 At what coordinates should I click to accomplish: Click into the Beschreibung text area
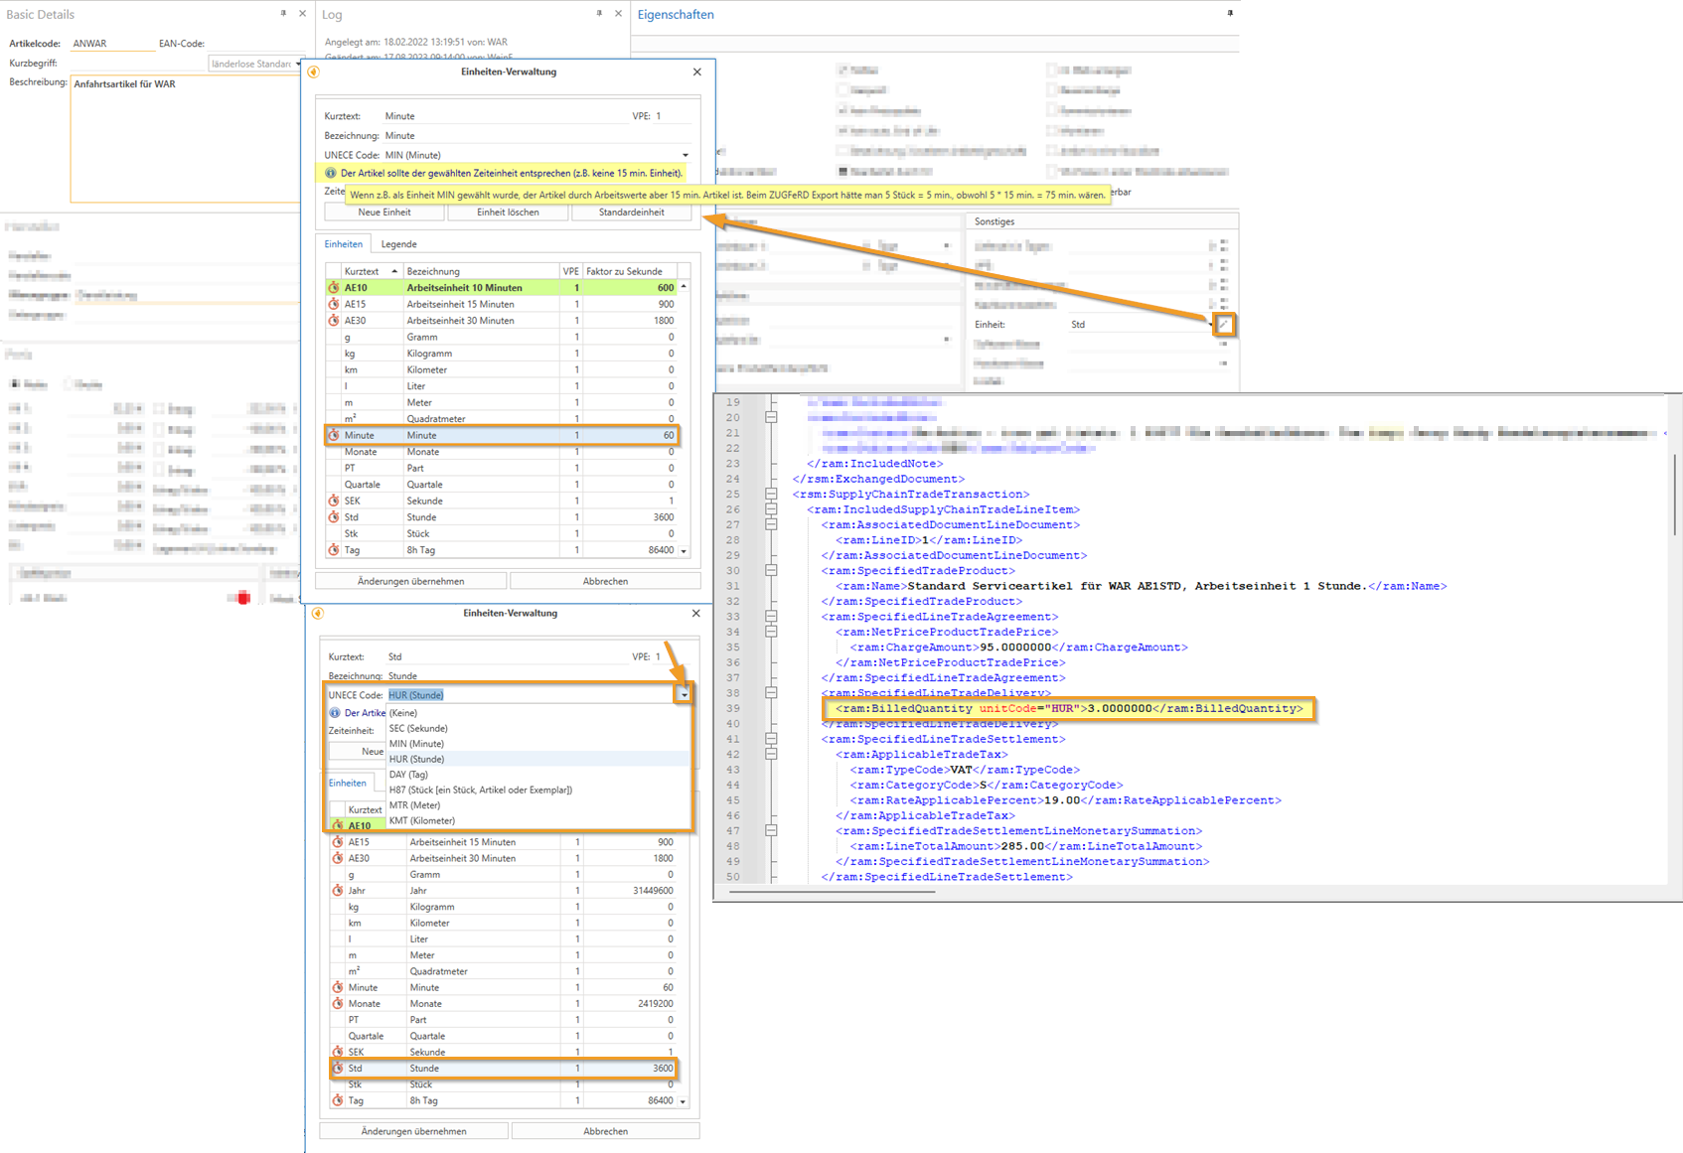coord(184,139)
